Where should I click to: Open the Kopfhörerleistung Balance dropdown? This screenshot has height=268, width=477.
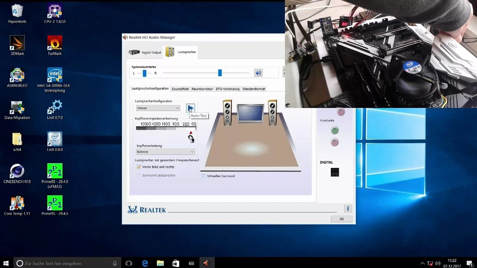click(165, 151)
